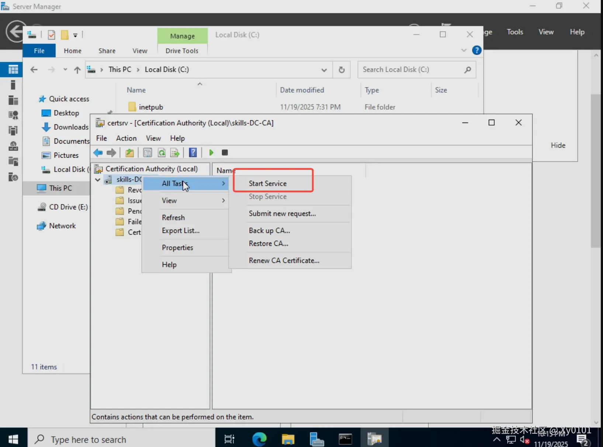
Task: Collapse the skills-DC-CA tree node
Action: click(98, 180)
